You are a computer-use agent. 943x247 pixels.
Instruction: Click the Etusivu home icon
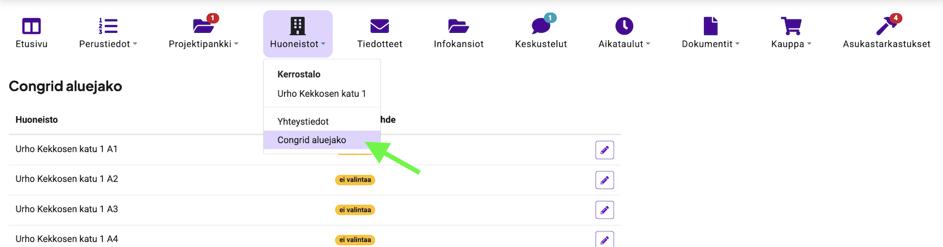(31, 27)
